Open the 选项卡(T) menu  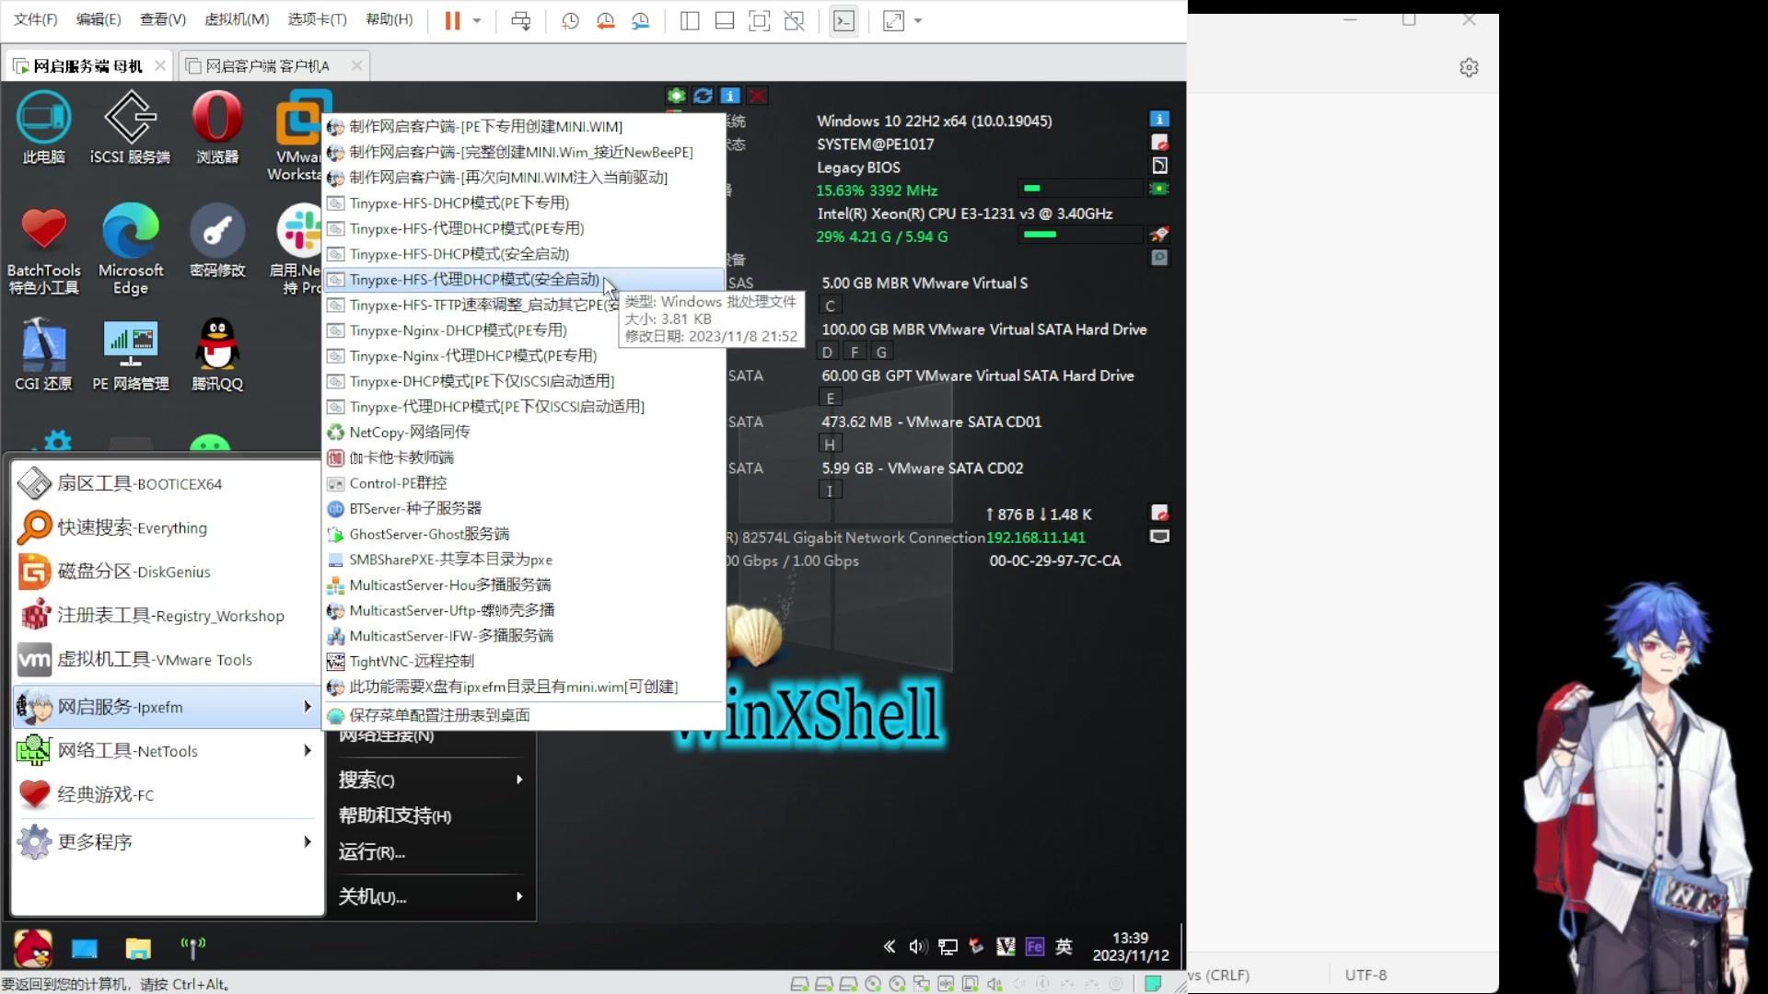tap(318, 19)
